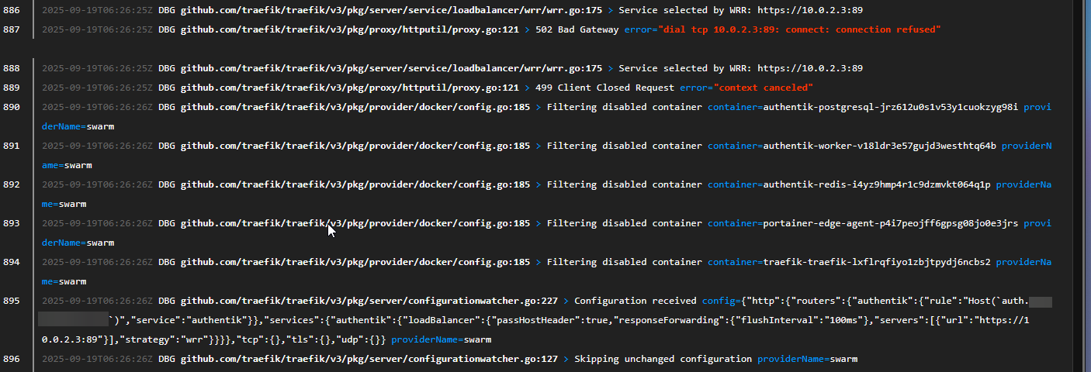Select line number 895 in the gutter
1091x372 pixels.
(12, 301)
